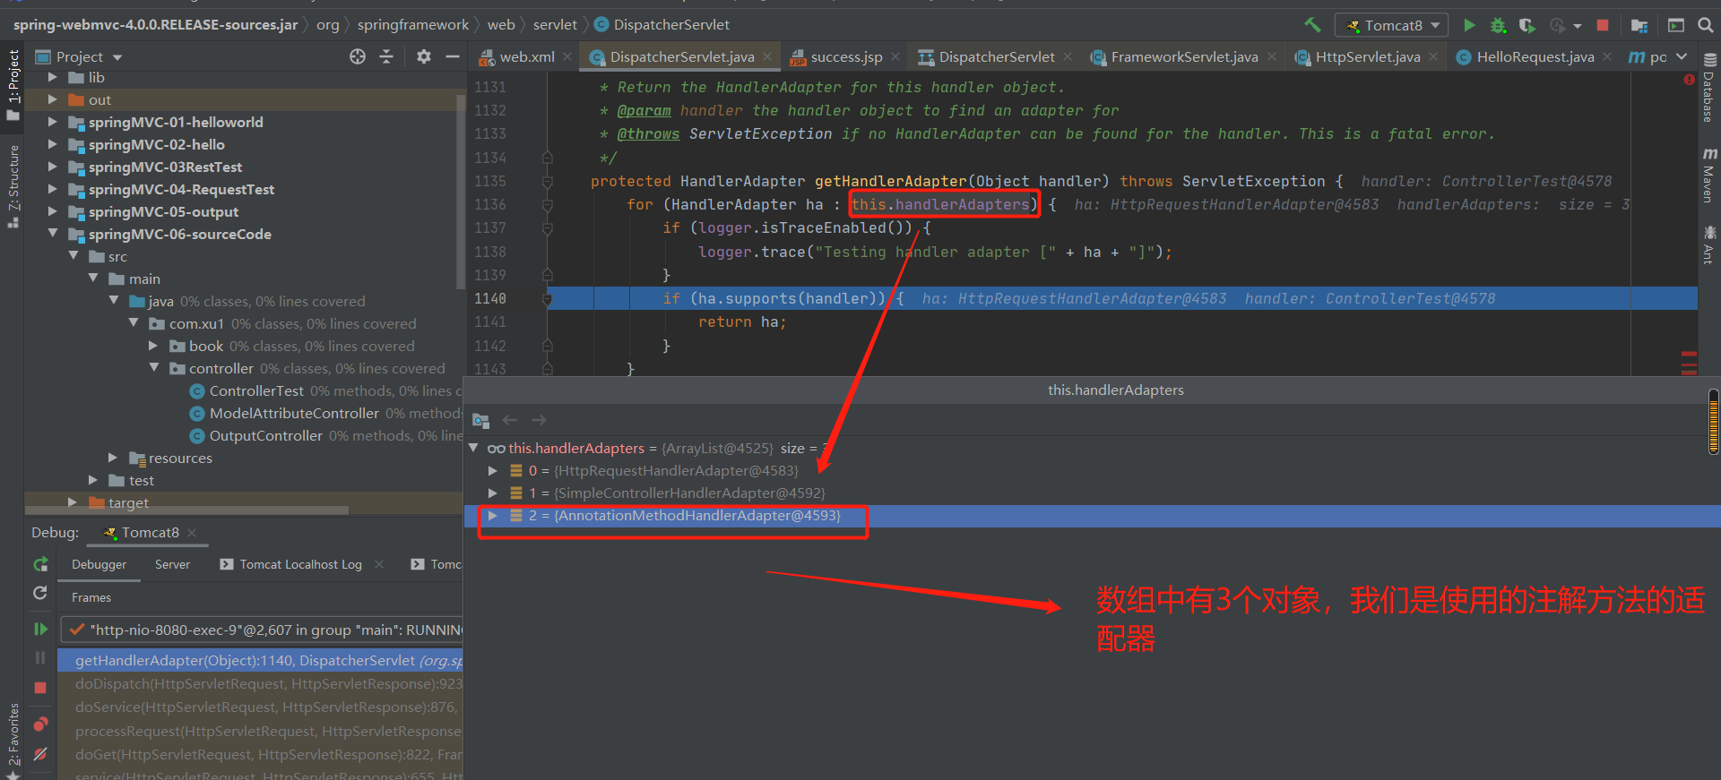Hide the Project panel with minus icon
Screen dimensions: 1721x780
coord(452,56)
